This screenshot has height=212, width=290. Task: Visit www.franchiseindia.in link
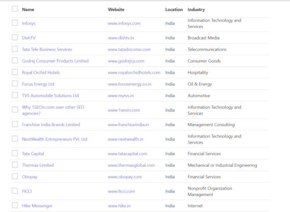point(128,125)
